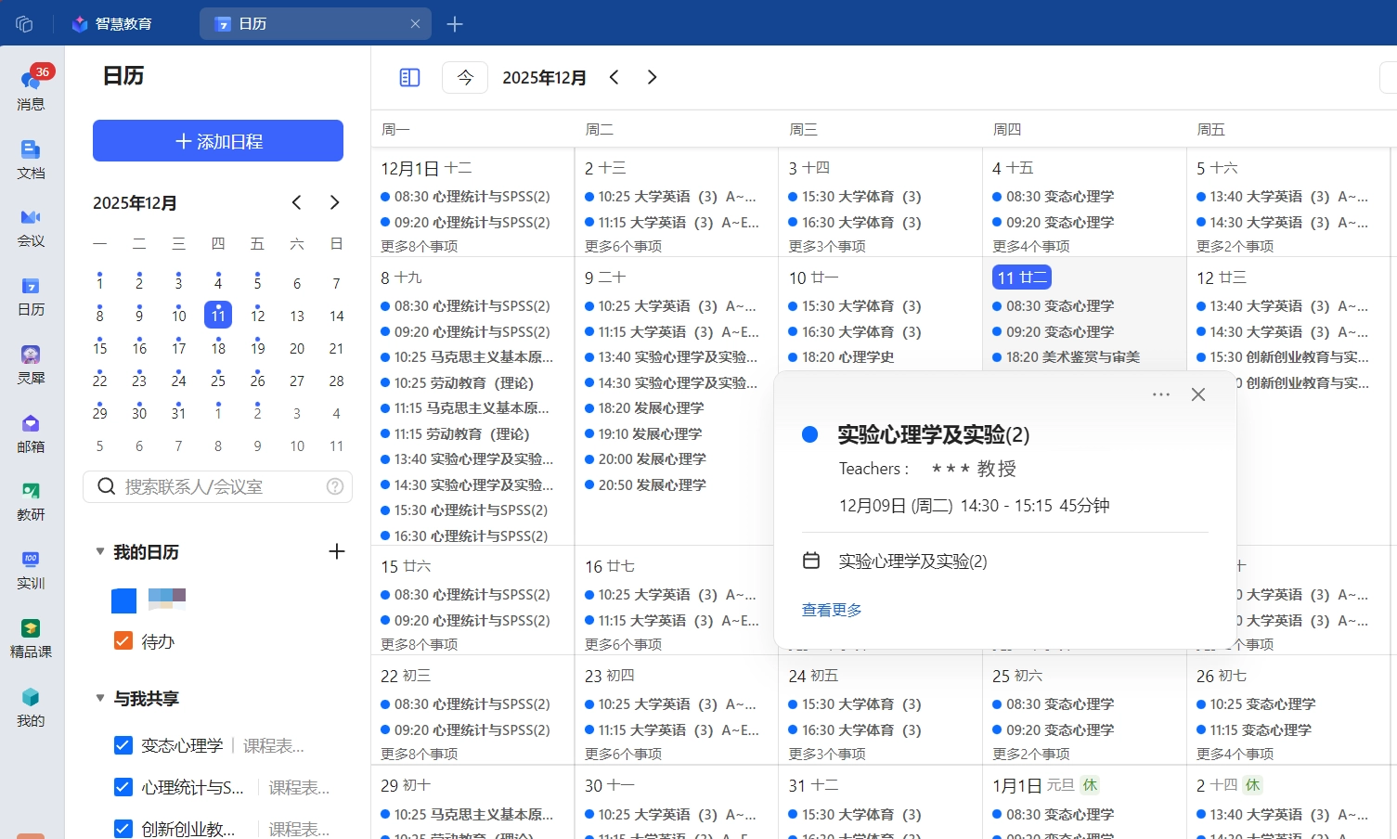Expand 更多8个事项 on December 1
The height and width of the screenshot is (839, 1397).
(420, 246)
